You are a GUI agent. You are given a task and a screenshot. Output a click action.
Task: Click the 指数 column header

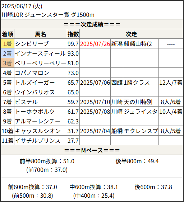click(x=73, y=34)
